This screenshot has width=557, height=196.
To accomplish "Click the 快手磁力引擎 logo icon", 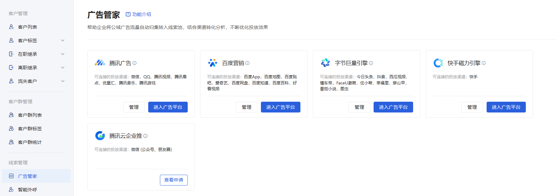I will [438, 63].
